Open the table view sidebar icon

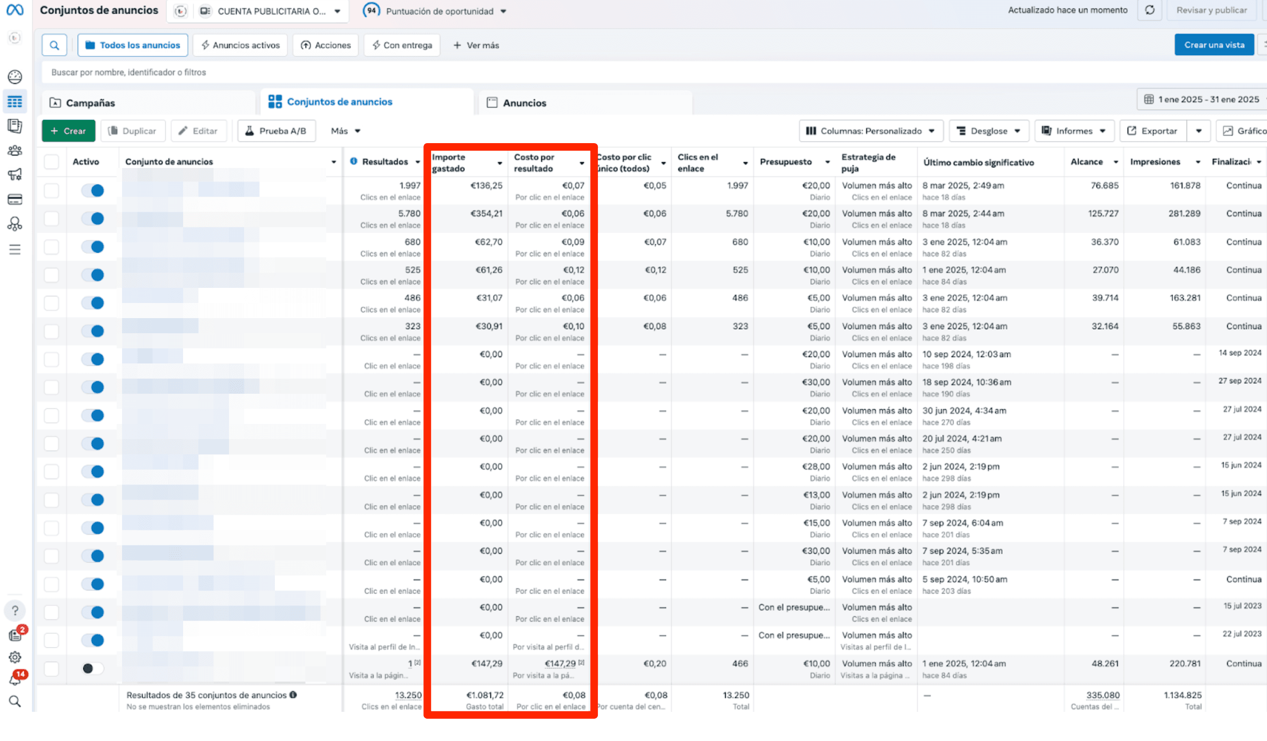[x=15, y=102]
